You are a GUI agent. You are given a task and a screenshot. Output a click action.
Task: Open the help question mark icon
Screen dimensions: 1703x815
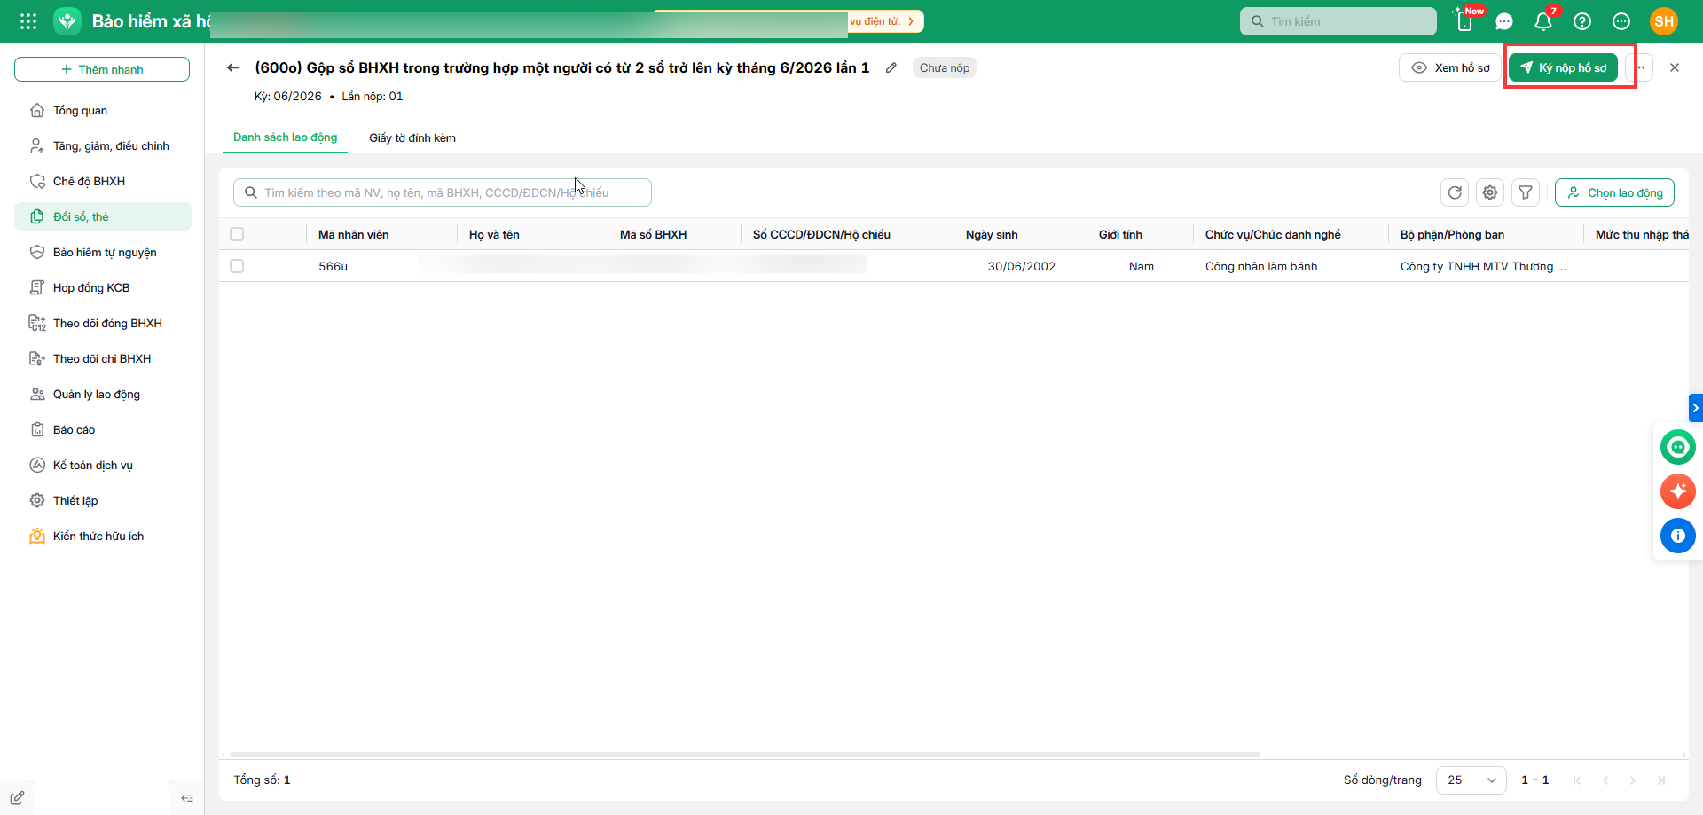tap(1582, 21)
